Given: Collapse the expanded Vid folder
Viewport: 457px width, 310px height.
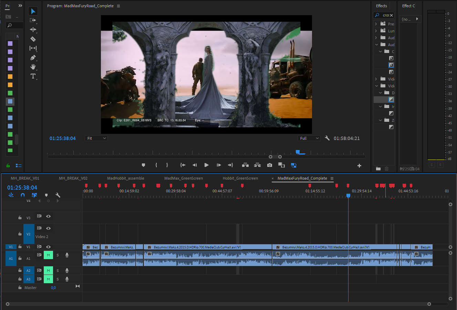Looking at the screenshot, I should tap(376, 86).
